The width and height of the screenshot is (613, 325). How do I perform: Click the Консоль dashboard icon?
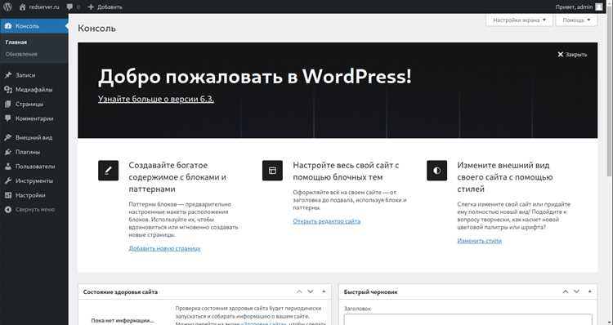pos(8,26)
